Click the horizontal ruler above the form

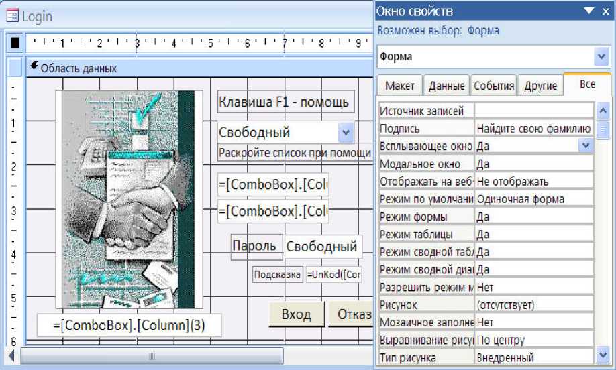tap(199, 43)
